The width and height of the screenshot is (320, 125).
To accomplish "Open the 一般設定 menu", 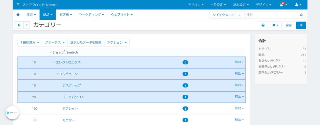I will click(218, 5).
